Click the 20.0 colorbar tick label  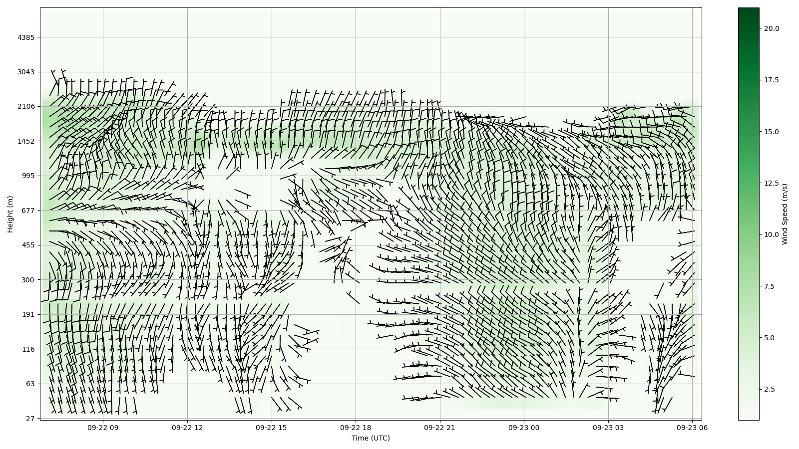[771, 28]
